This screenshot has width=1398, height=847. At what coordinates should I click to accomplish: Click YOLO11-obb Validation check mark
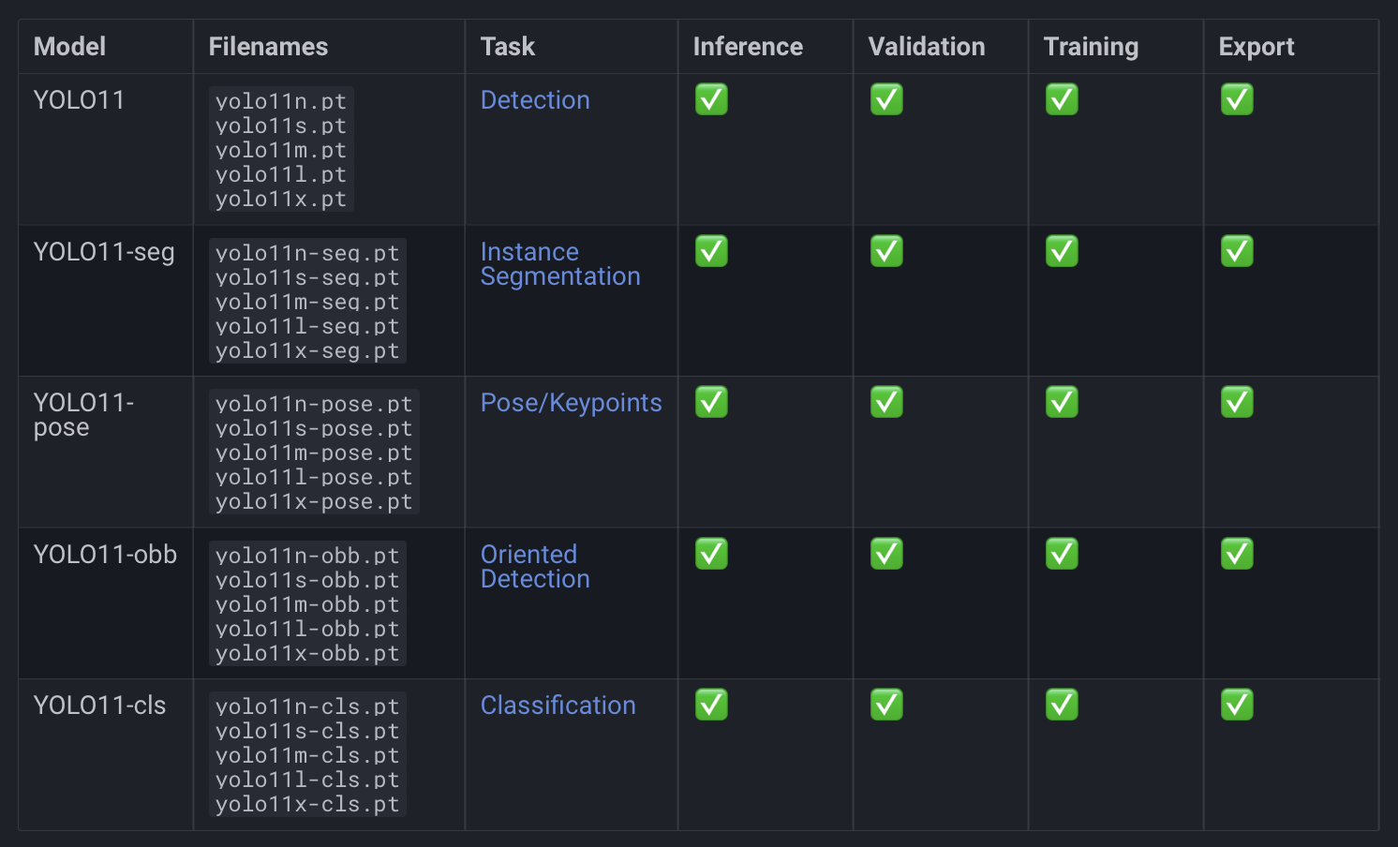click(x=886, y=554)
